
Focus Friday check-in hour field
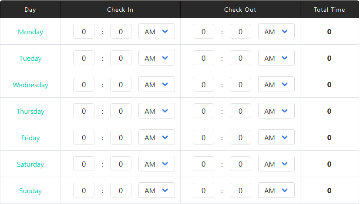(84, 137)
